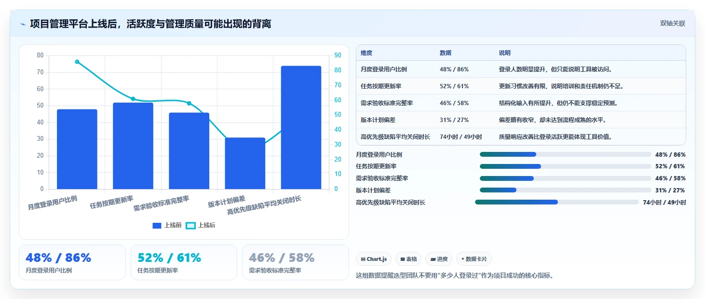Click the Chart.js chip

point(374,259)
